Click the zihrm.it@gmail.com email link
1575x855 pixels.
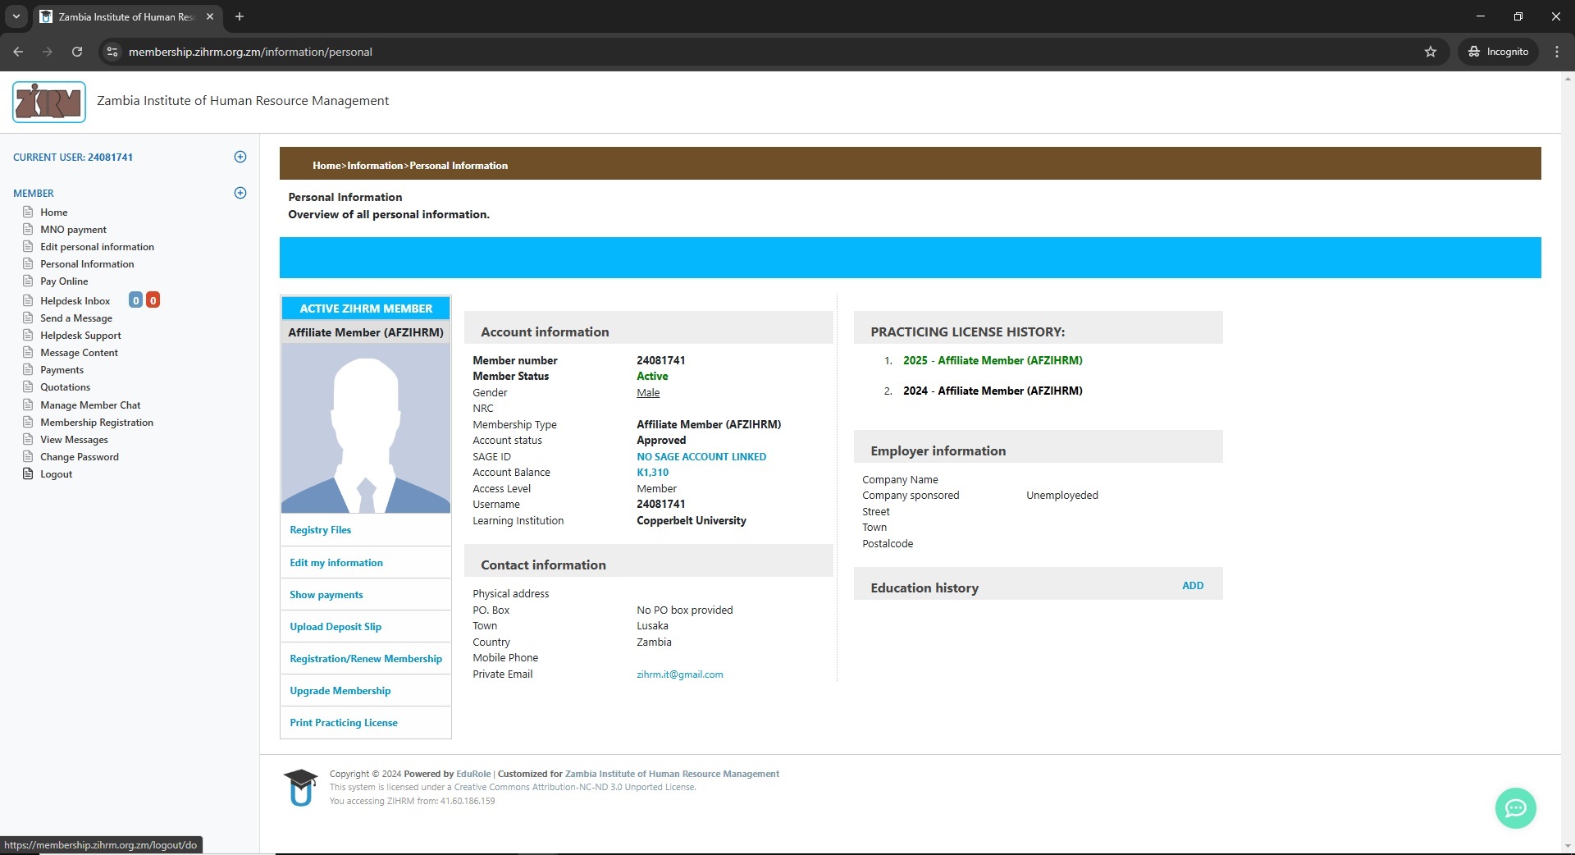[x=679, y=674]
